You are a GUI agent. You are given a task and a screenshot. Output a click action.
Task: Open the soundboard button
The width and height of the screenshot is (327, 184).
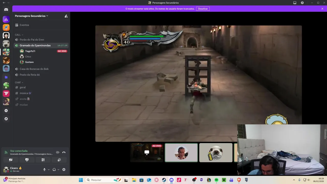coord(59,160)
